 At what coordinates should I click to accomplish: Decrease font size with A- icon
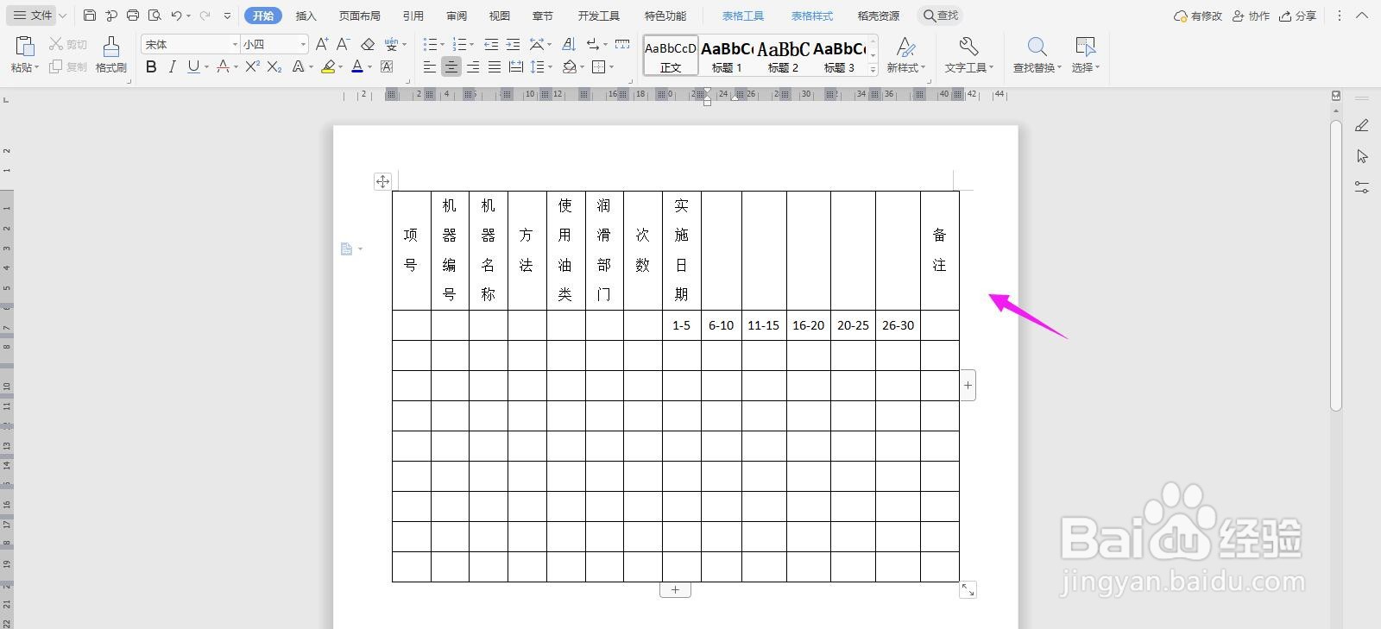[x=343, y=44]
